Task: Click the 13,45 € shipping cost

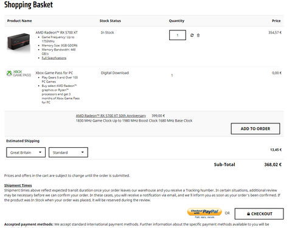Action: point(276,150)
